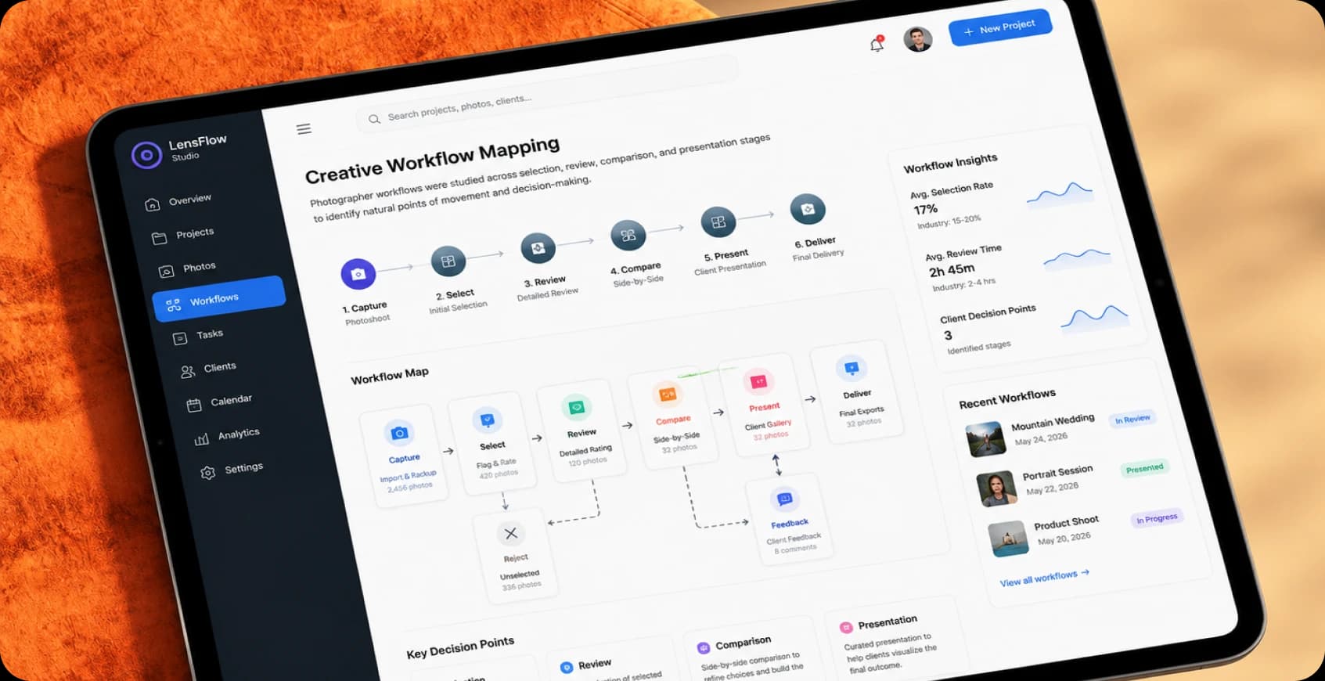
Task: Click the Key Decision Points heading
Action: (460, 647)
